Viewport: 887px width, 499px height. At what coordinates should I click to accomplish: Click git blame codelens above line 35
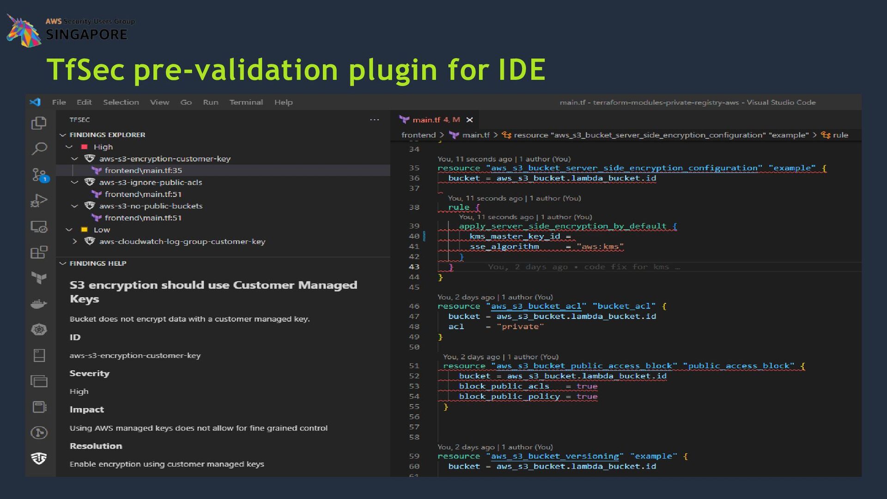(504, 159)
